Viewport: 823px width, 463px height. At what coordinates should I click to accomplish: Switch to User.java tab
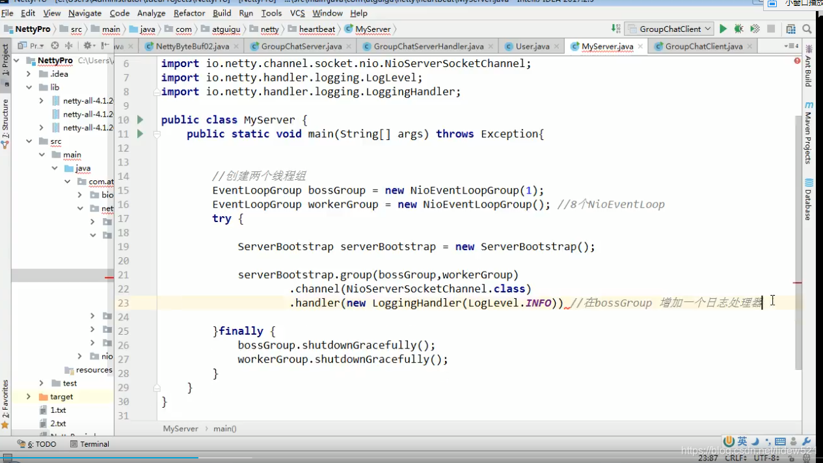(x=532, y=46)
